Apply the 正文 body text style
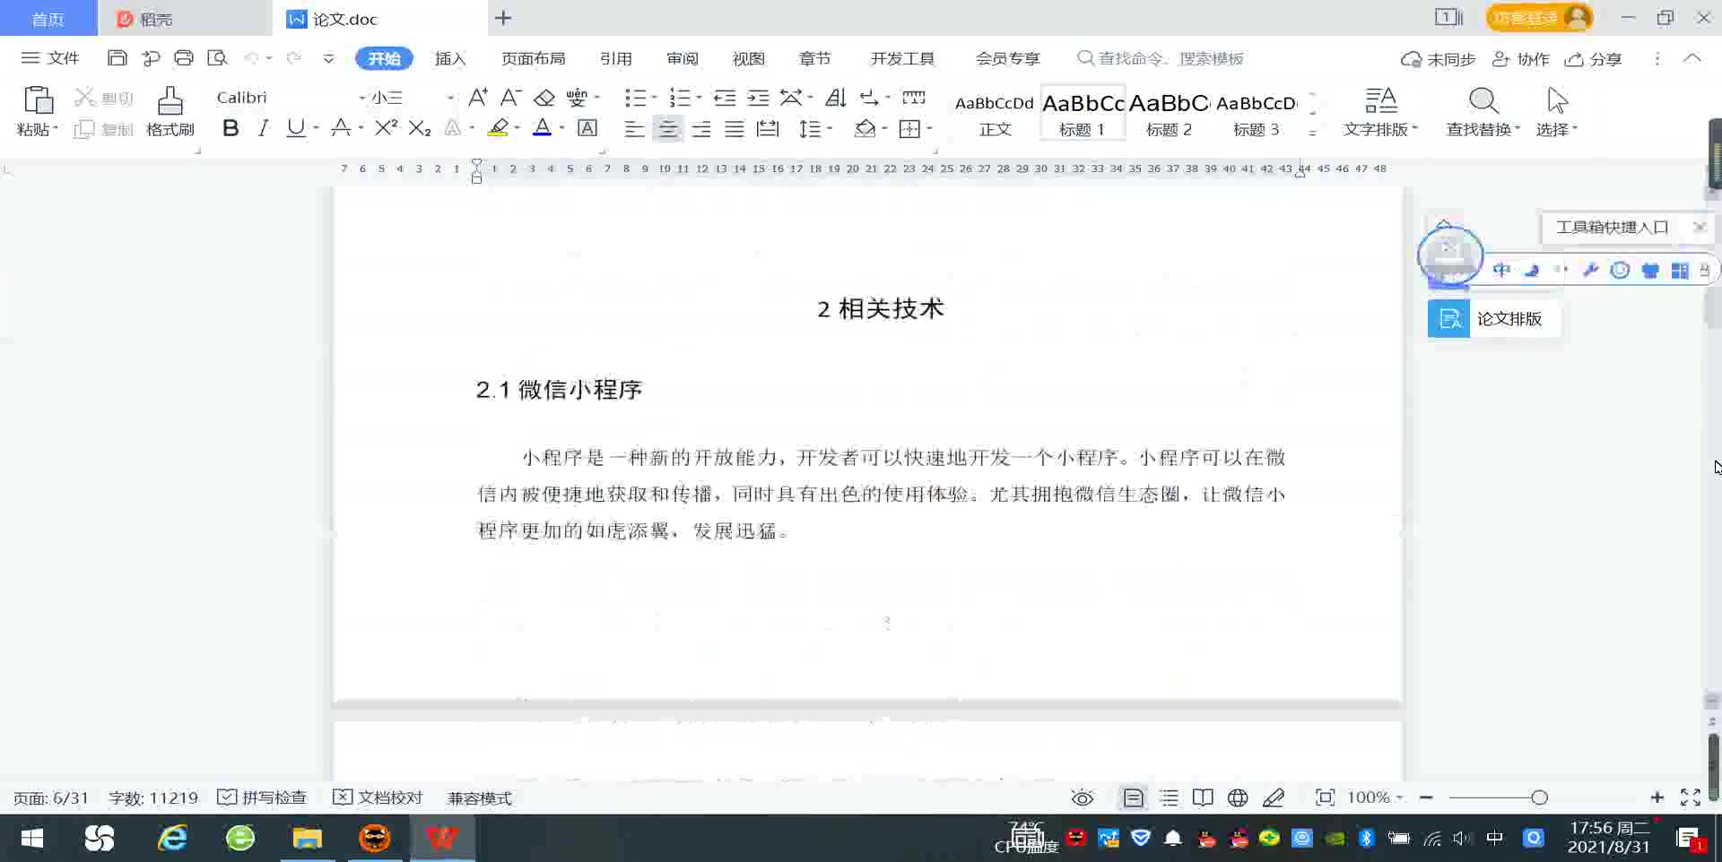 995,113
